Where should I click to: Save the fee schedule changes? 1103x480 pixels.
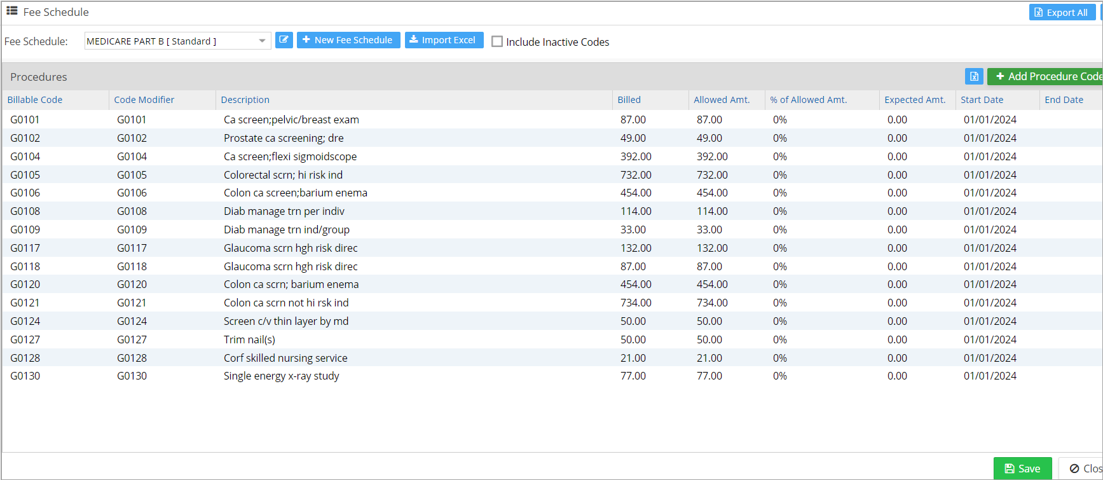(x=1022, y=469)
